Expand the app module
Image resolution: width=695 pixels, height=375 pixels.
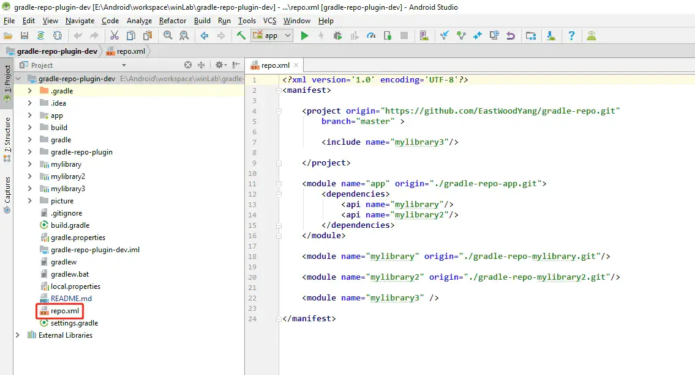(29, 115)
